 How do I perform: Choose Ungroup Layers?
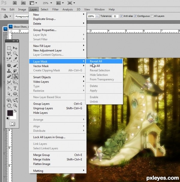[x=58, y=108]
